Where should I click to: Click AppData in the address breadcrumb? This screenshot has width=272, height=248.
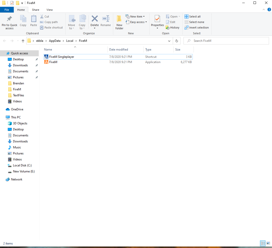click(55, 41)
